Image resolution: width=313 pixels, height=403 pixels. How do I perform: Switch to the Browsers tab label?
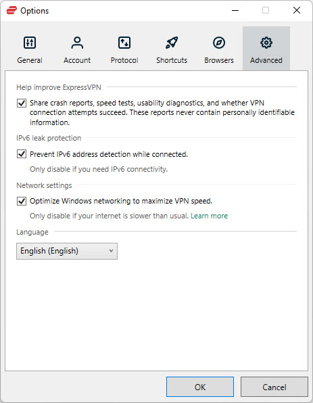(x=219, y=60)
